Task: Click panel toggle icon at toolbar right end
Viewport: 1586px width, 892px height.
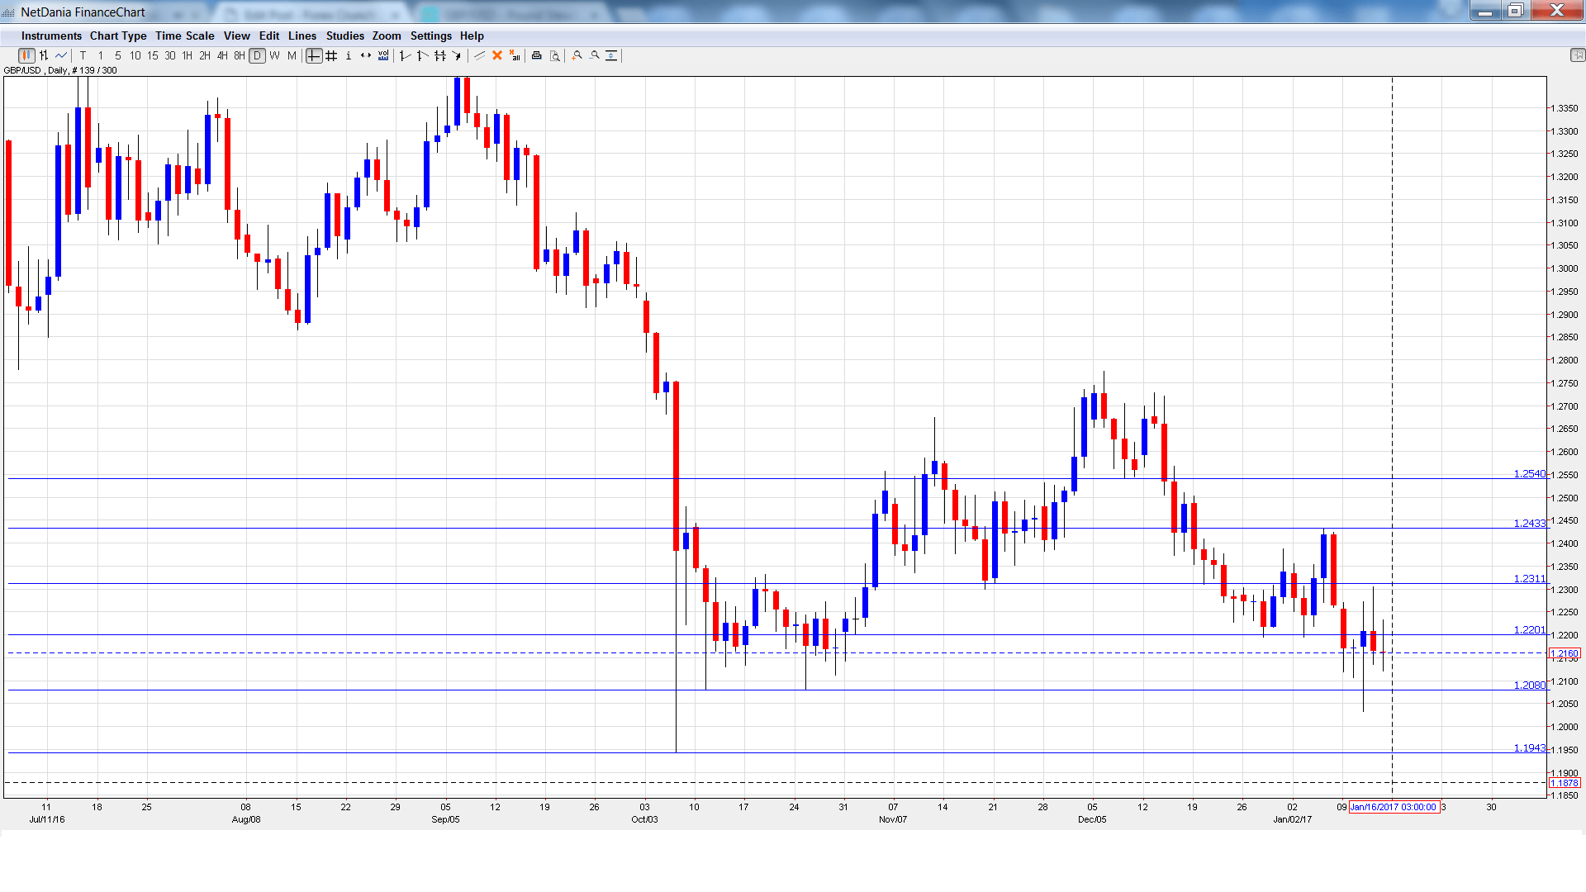Action: pyautogui.click(x=1577, y=55)
